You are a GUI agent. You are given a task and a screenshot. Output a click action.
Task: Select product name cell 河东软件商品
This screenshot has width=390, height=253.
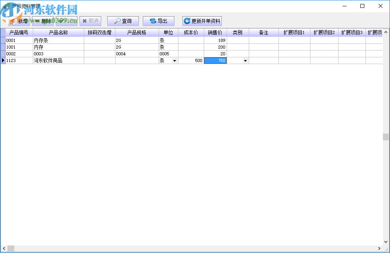59,60
